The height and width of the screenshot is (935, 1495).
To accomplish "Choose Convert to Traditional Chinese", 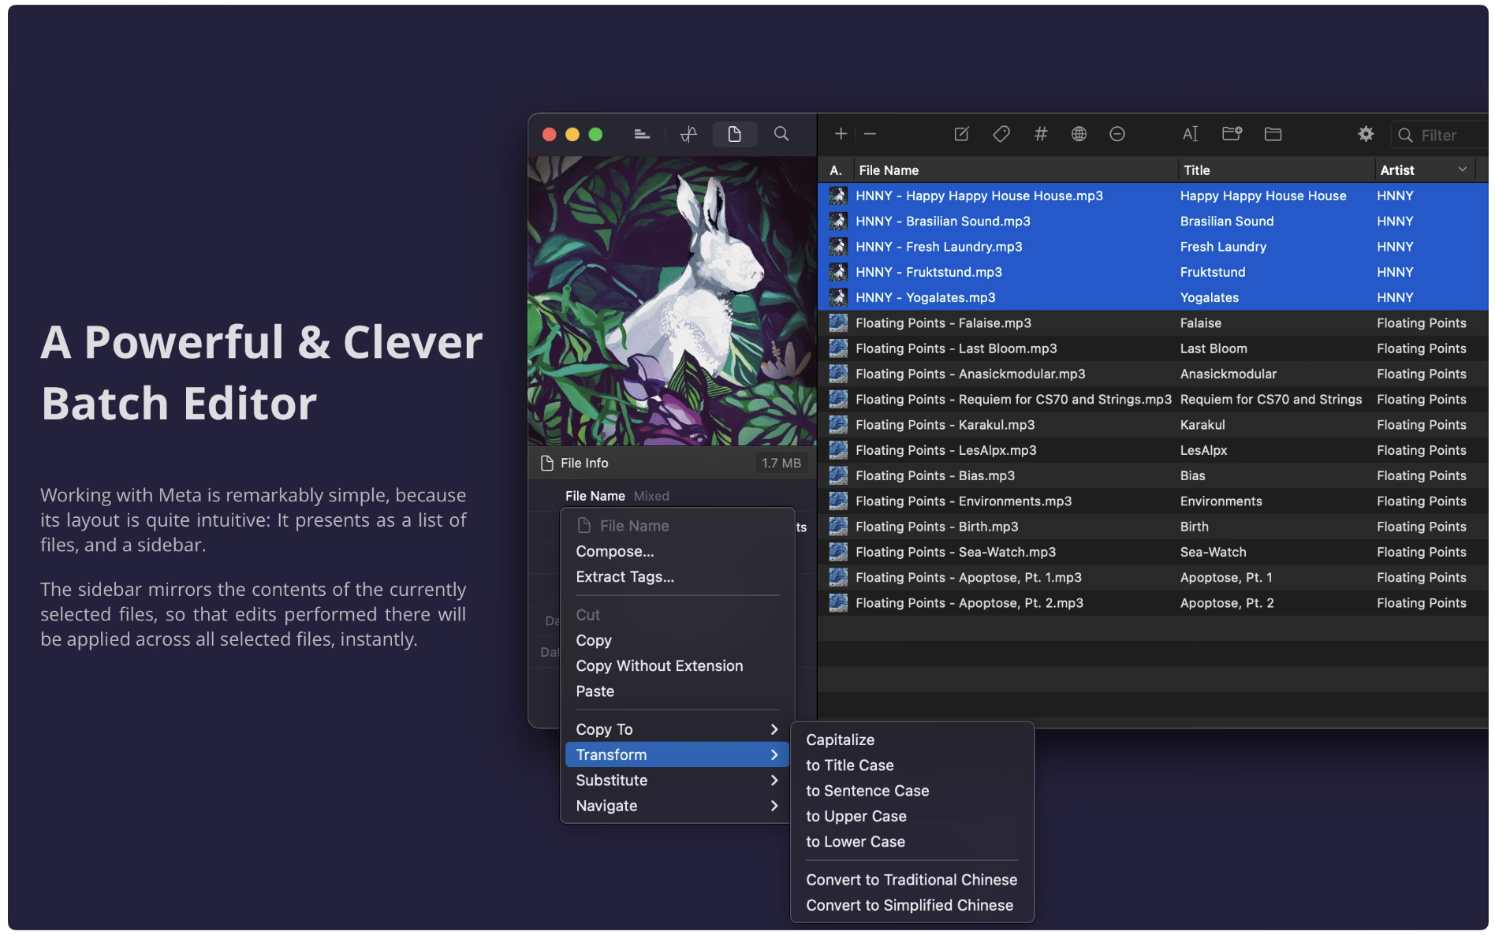I will (912, 879).
